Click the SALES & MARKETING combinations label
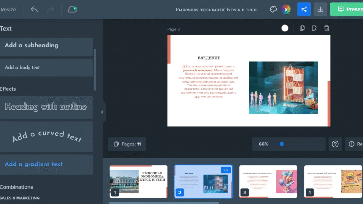The height and width of the screenshot is (204, 363). [x=20, y=198]
